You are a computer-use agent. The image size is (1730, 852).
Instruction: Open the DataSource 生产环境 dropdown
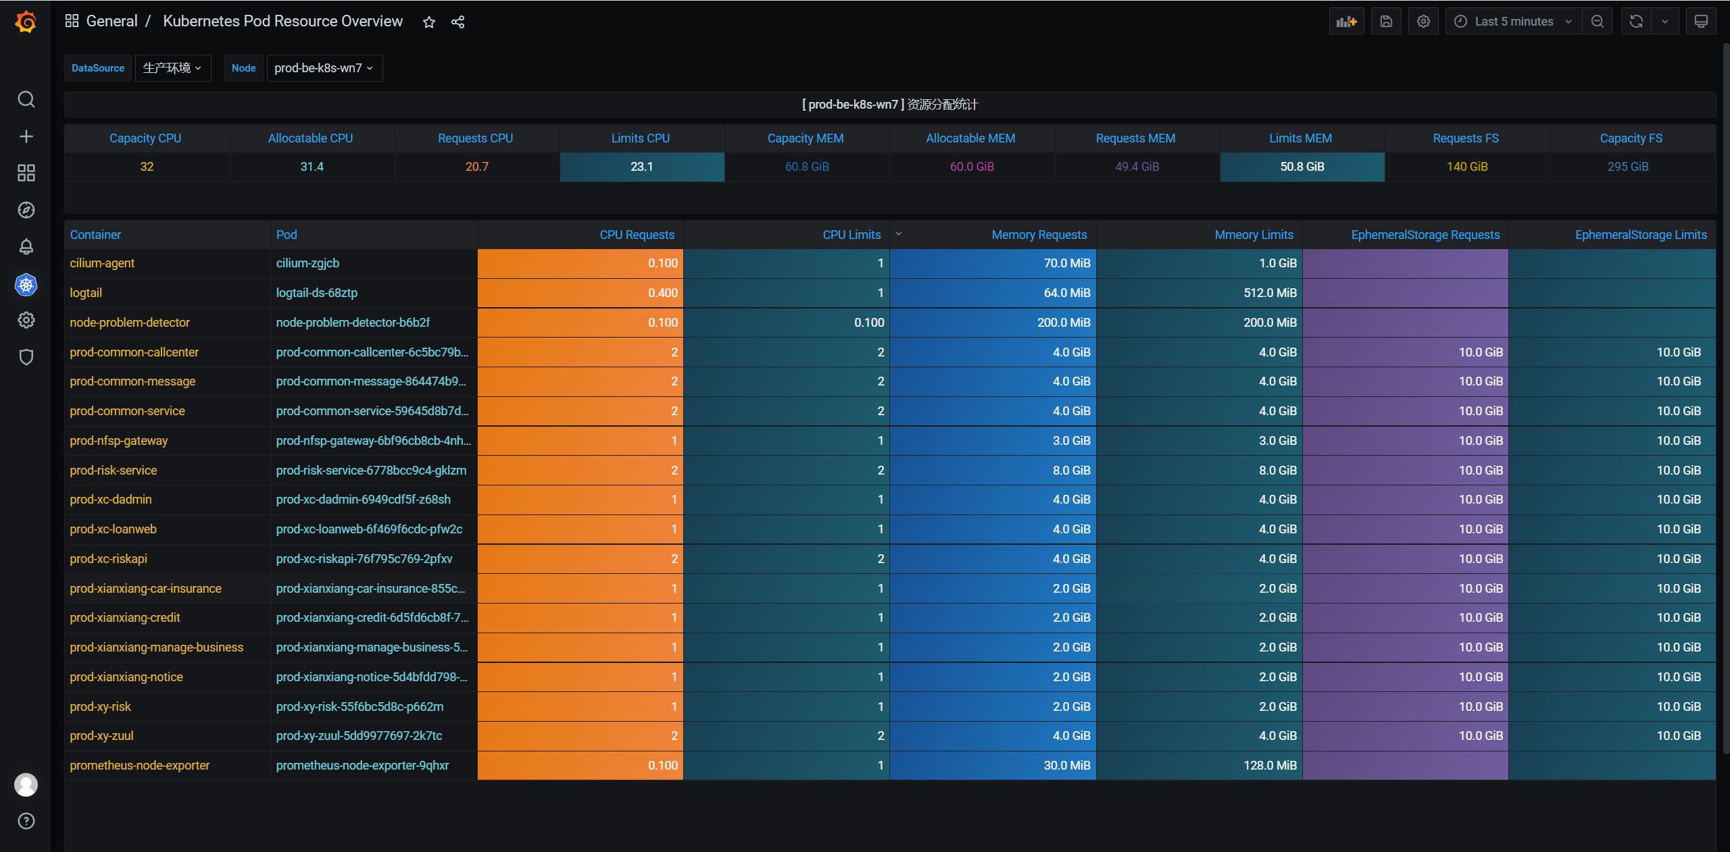tap(172, 68)
